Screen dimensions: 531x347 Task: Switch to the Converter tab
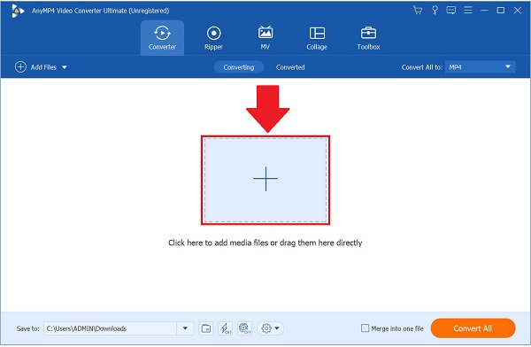pyautogui.click(x=162, y=37)
